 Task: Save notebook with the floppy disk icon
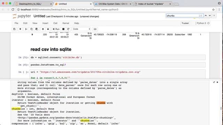click(14, 29)
